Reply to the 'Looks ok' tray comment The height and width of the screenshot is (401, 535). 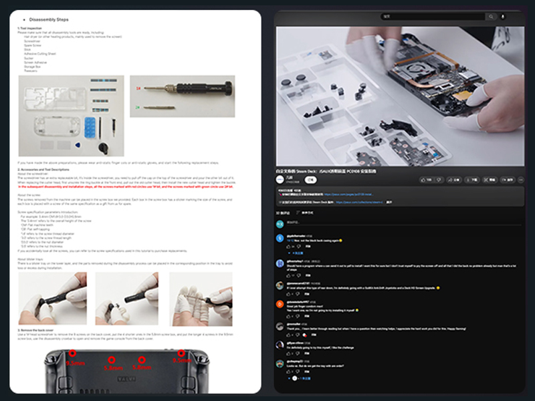click(x=307, y=372)
